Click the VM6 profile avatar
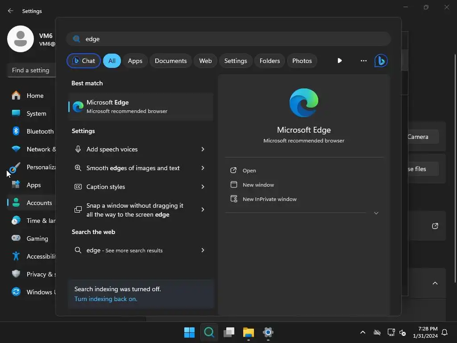The height and width of the screenshot is (343, 457). (21, 39)
